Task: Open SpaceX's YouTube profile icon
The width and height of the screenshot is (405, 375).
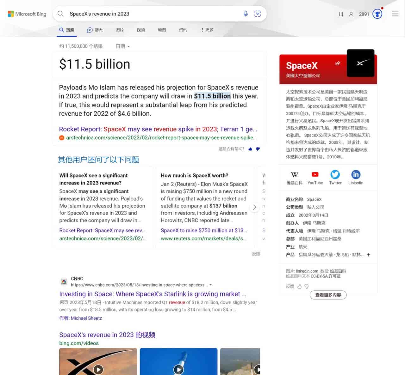Action: coord(315,174)
